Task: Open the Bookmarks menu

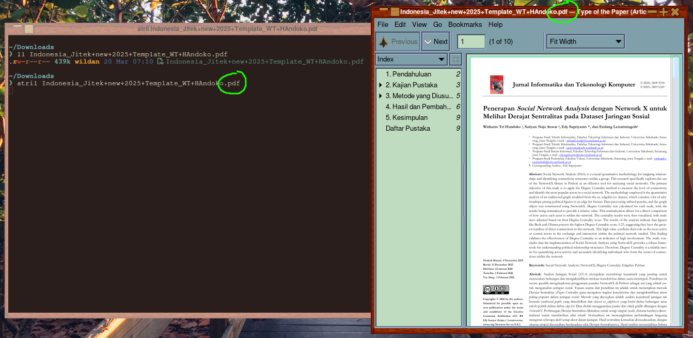Action: [465, 24]
